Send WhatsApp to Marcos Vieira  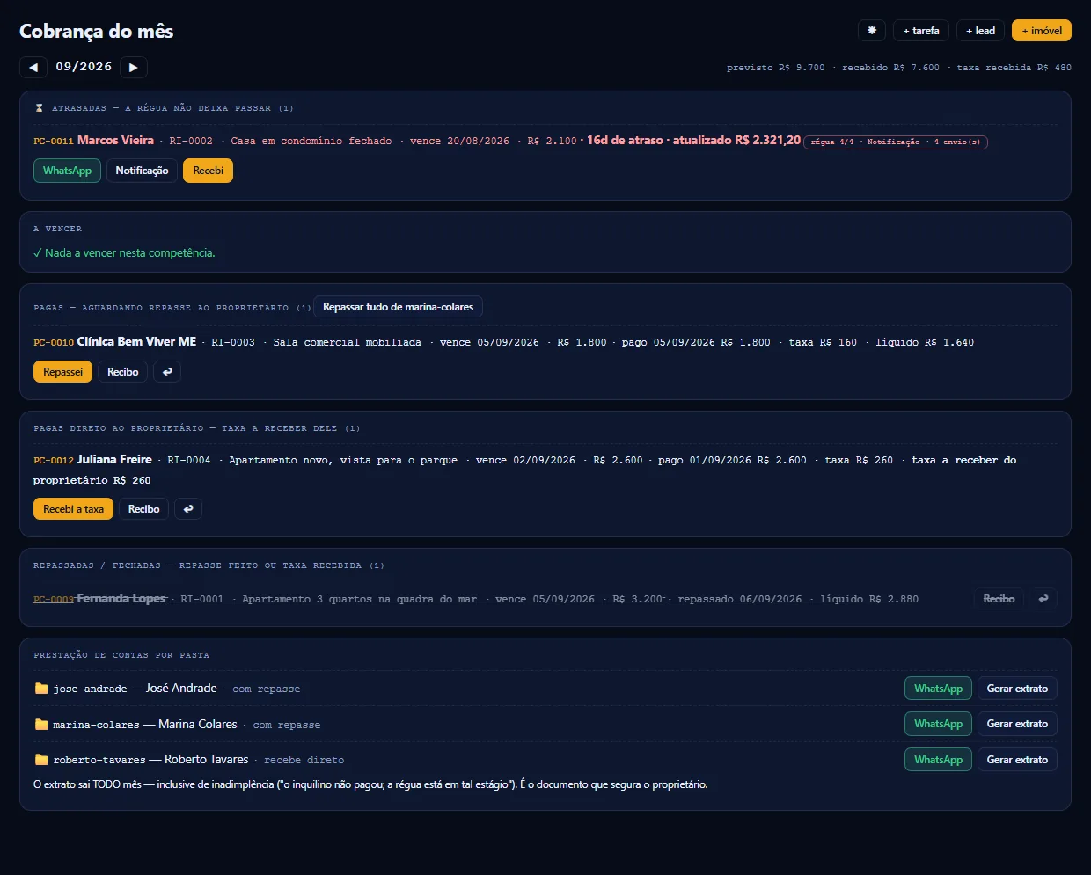[x=67, y=171]
